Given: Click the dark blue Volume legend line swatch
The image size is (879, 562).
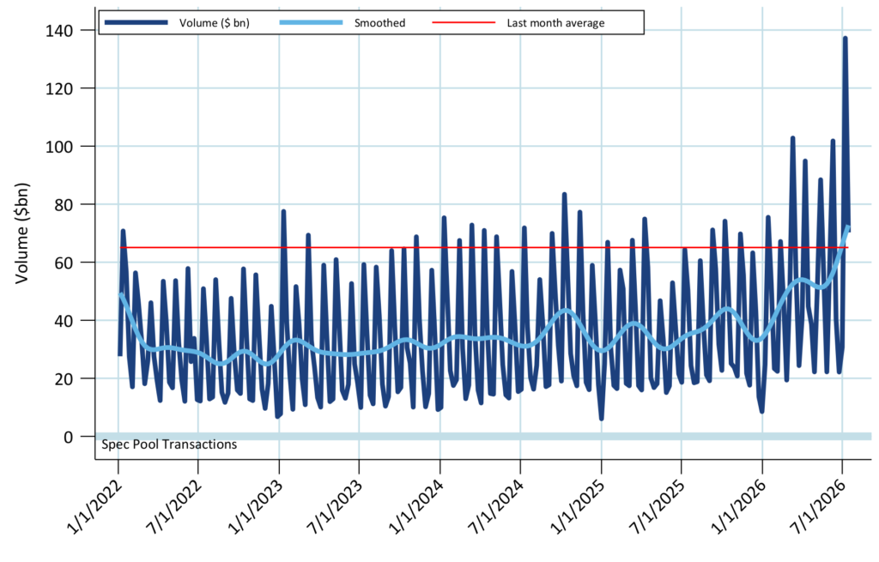Looking at the screenshot, I should 136,22.
